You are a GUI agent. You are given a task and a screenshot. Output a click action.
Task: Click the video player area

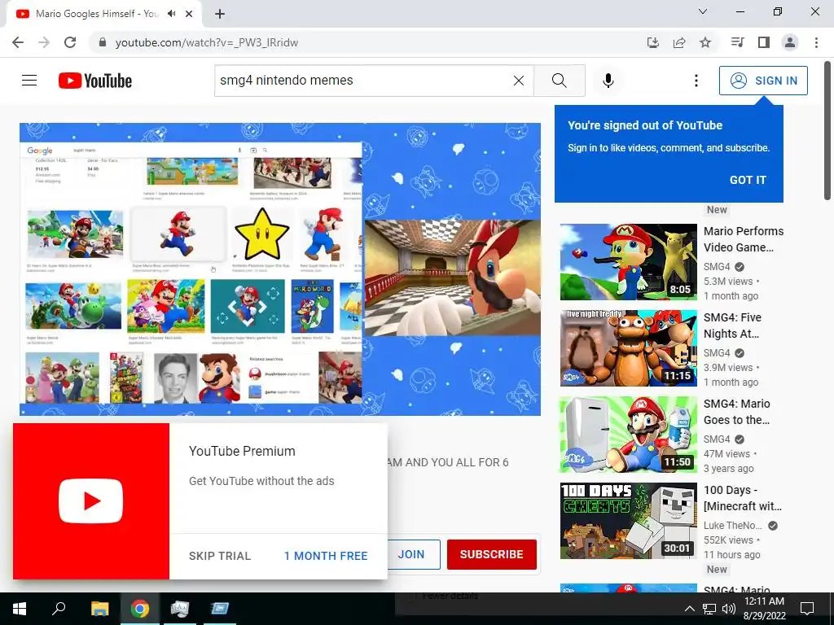(280, 269)
